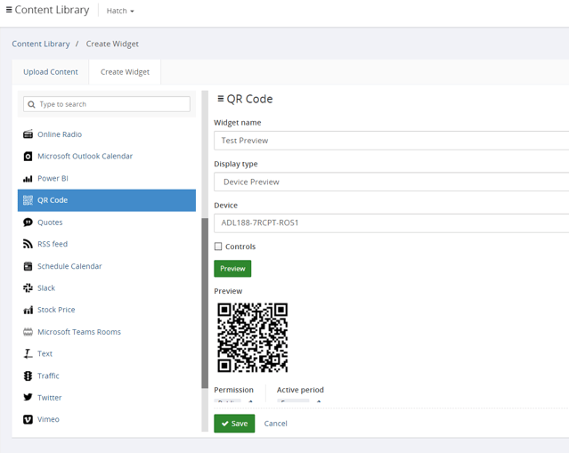Image resolution: width=569 pixels, height=453 pixels.
Task: Click the Type to search field
Action: 107,104
